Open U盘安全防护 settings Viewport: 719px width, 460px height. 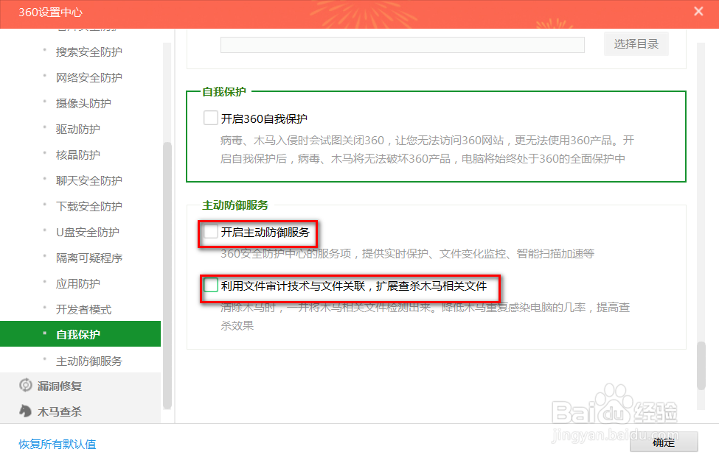click(88, 232)
